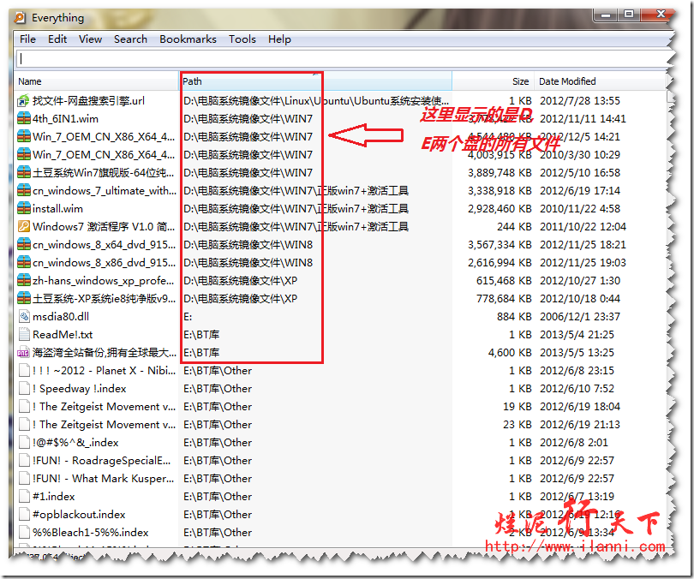This screenshot has width=694, height=579.
Task: Open the Tools menu
Action: (242, 39)
